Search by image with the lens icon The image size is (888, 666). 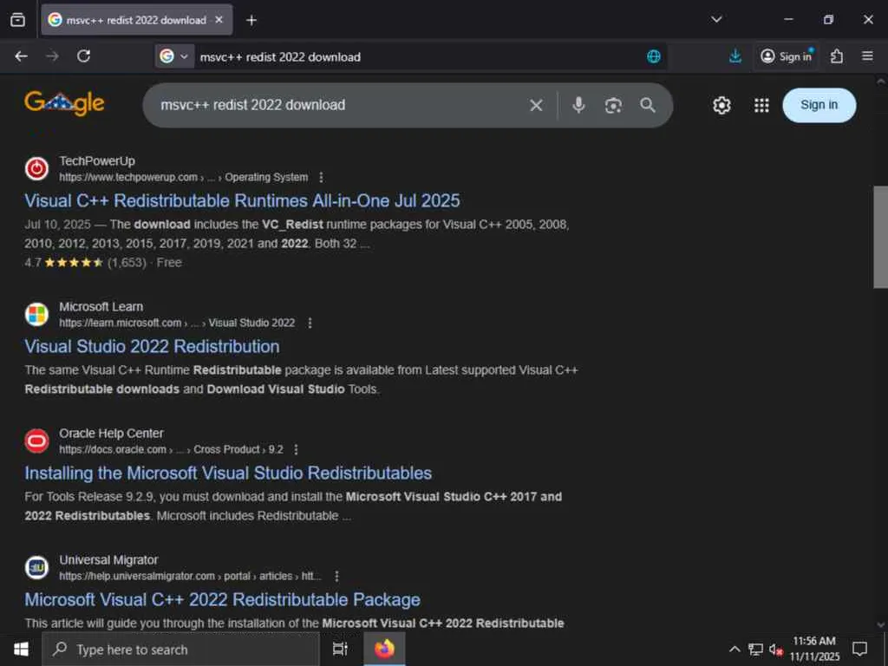(613, 105)
